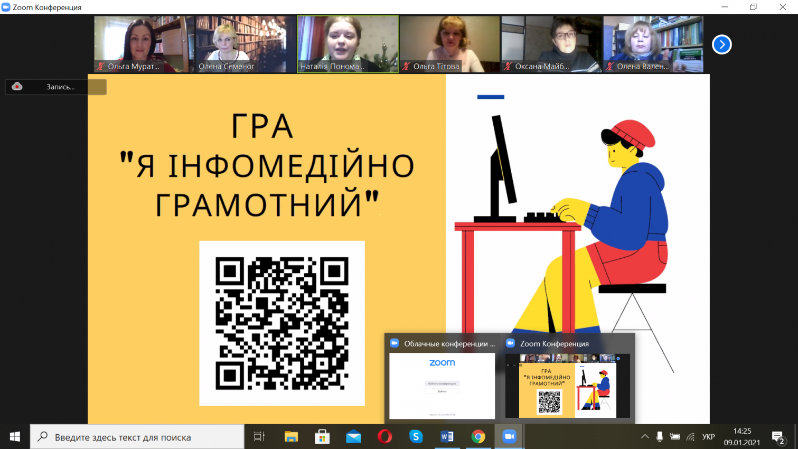The image size is (798, 449).
Task: Click muted microphone icon on Ольга Тітова
Action: (406, 67)
